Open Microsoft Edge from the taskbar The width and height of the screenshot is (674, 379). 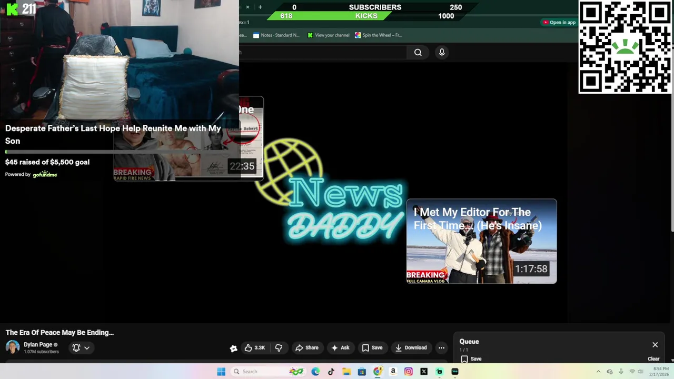(315, 372)
